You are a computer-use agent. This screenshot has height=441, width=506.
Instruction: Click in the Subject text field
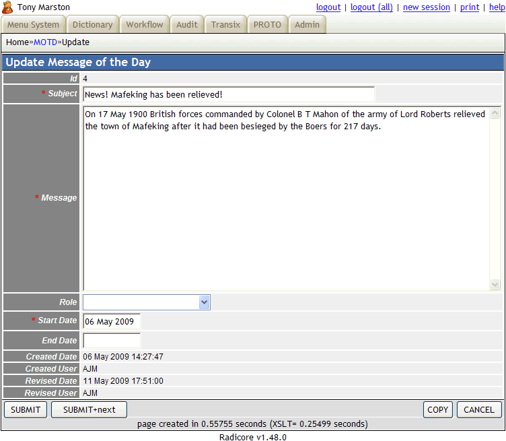228,94
